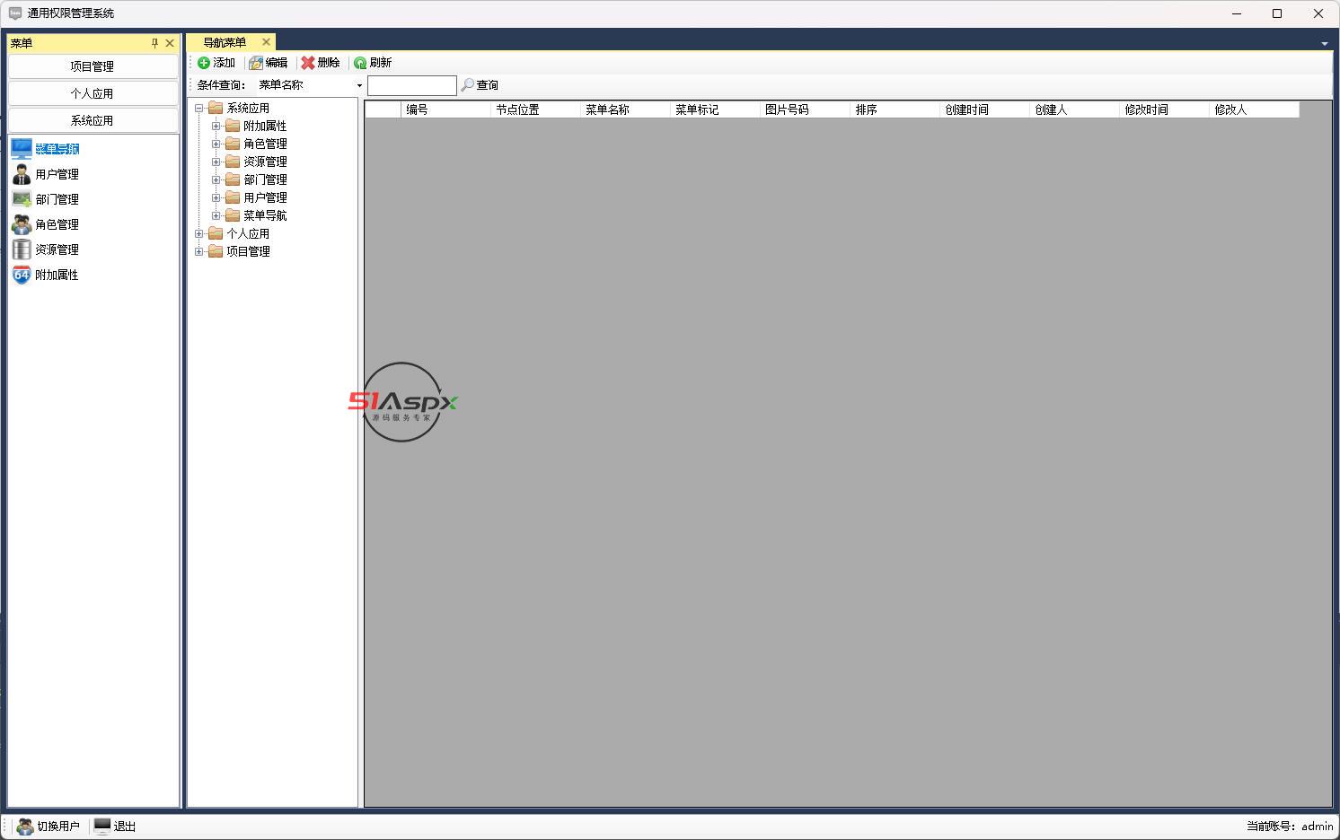Click the 附加属性 shield icon
Screen dimensions: 1340x840
pos(22,275)
